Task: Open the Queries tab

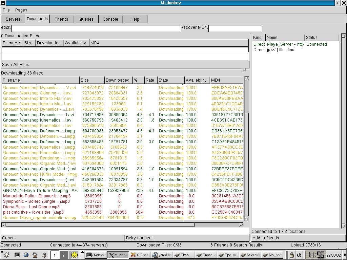Action: [x=86, y=19]
